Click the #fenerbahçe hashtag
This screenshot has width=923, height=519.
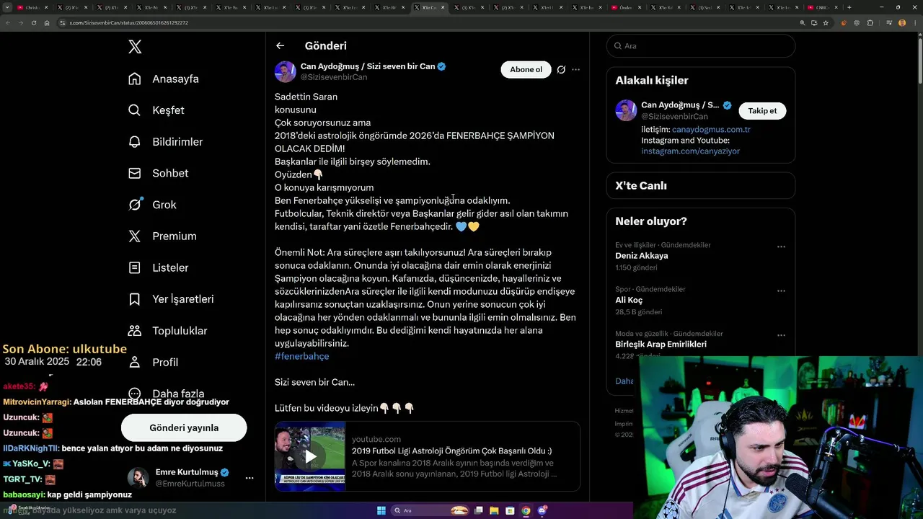tap(301, 356)
